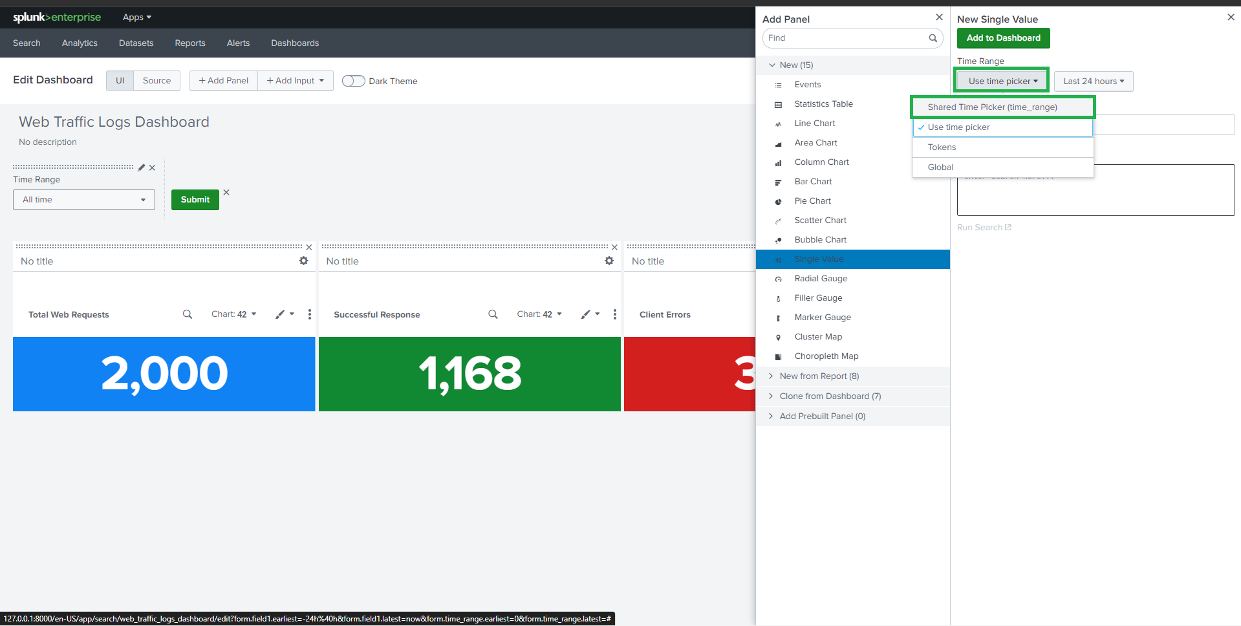Image resolution: width=1241 pixels, height=626 pixels.
Task: Select Scatter Chart panel type
Action: click(x=853, y=221)
